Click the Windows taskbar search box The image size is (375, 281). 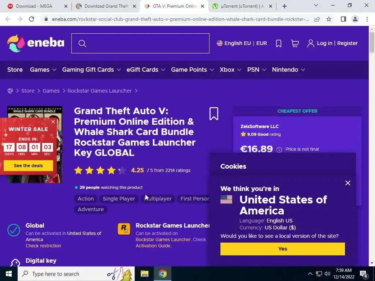(76, 274)
